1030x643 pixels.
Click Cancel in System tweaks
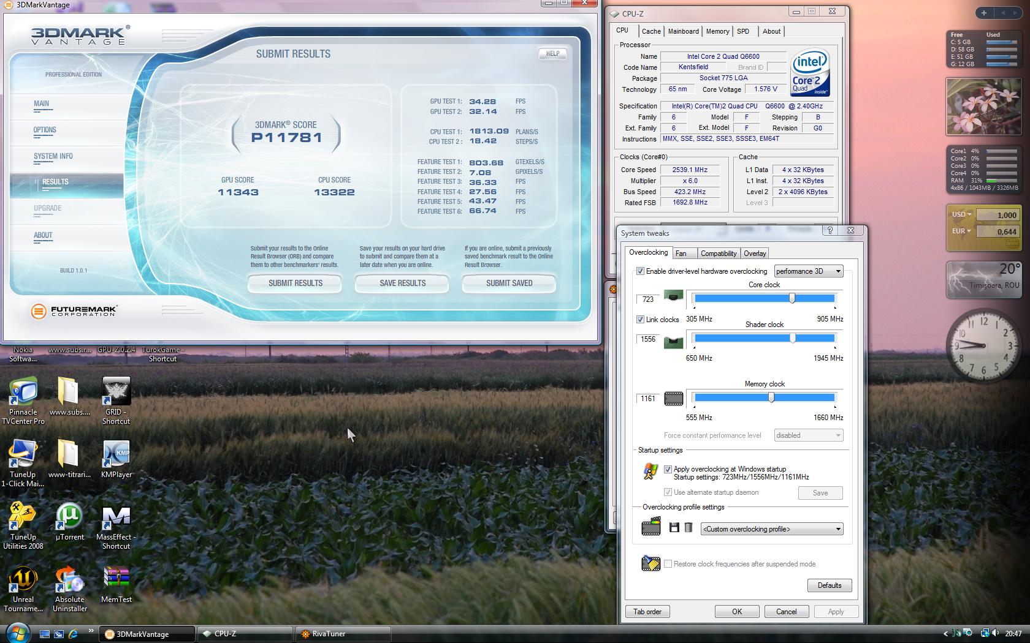tap(786, 612)
